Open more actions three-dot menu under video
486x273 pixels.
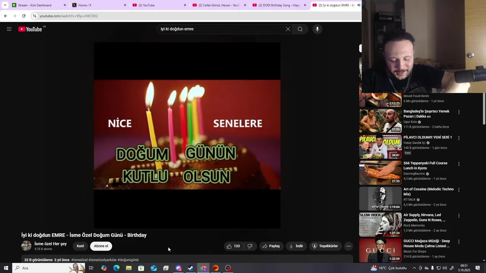coord(348,246)
